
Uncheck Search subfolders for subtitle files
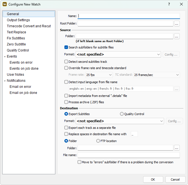click(x=66, y=47)
